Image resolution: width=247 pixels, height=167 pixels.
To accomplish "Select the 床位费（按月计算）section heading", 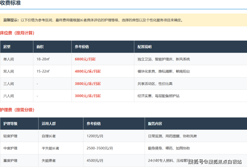I will point(17,33).
